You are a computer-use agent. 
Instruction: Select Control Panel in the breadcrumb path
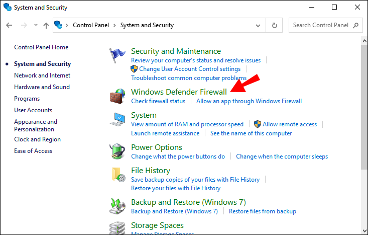[x=91, y=25]
